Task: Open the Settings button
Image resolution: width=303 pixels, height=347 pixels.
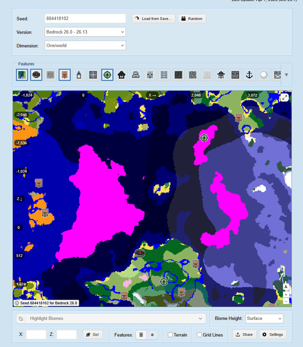Action: point(273,335)
